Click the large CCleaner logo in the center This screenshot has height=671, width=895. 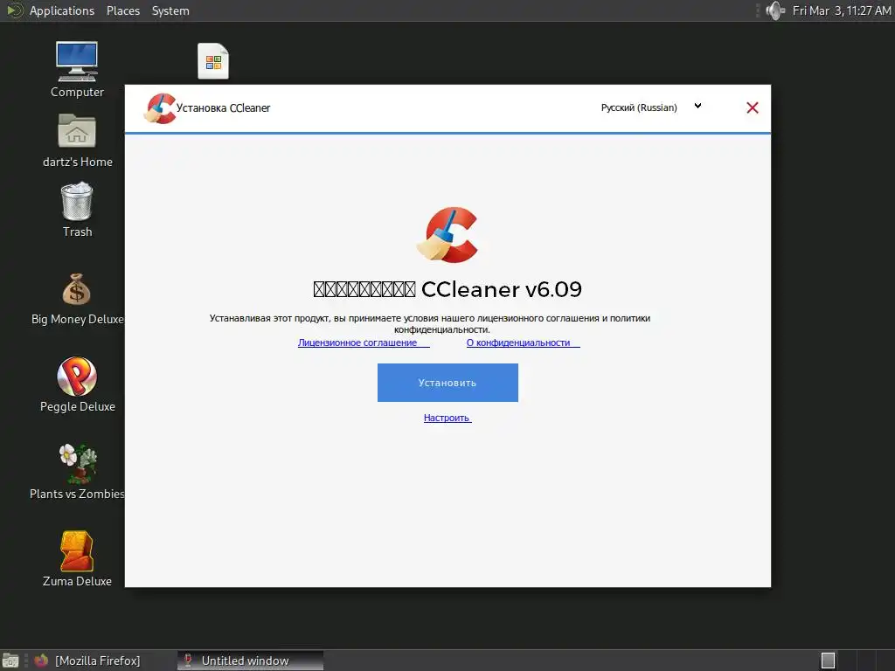pyautogui.click(x=447, y=234)
